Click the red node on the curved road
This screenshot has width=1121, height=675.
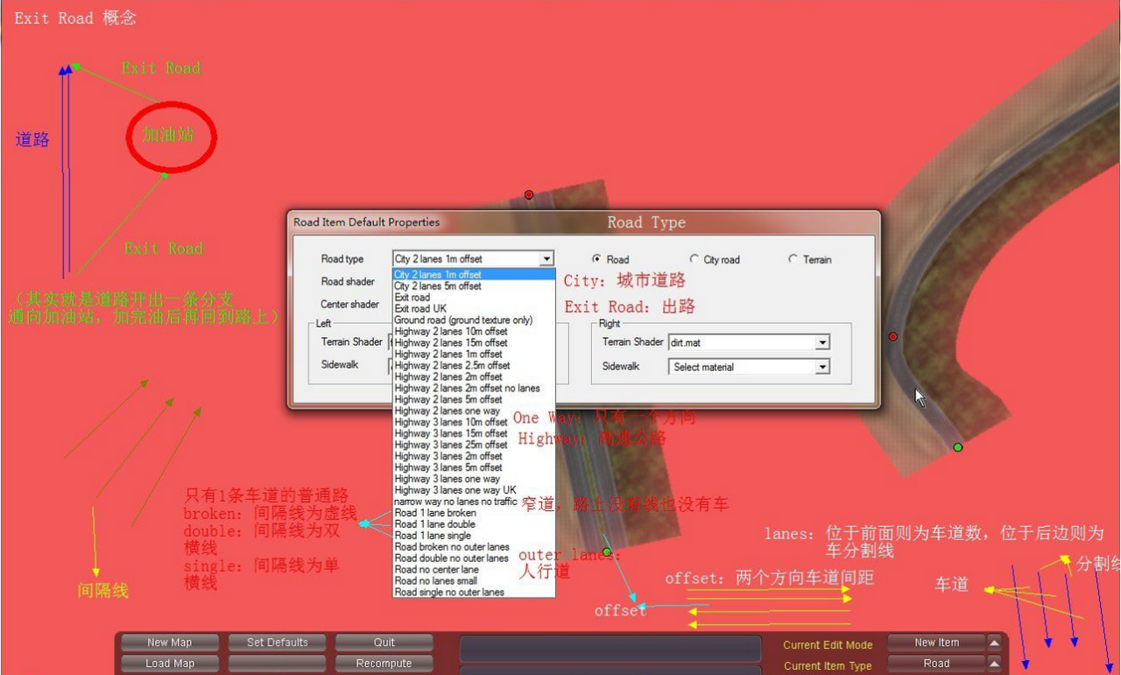pyautogui.click(x=893, y=336)
